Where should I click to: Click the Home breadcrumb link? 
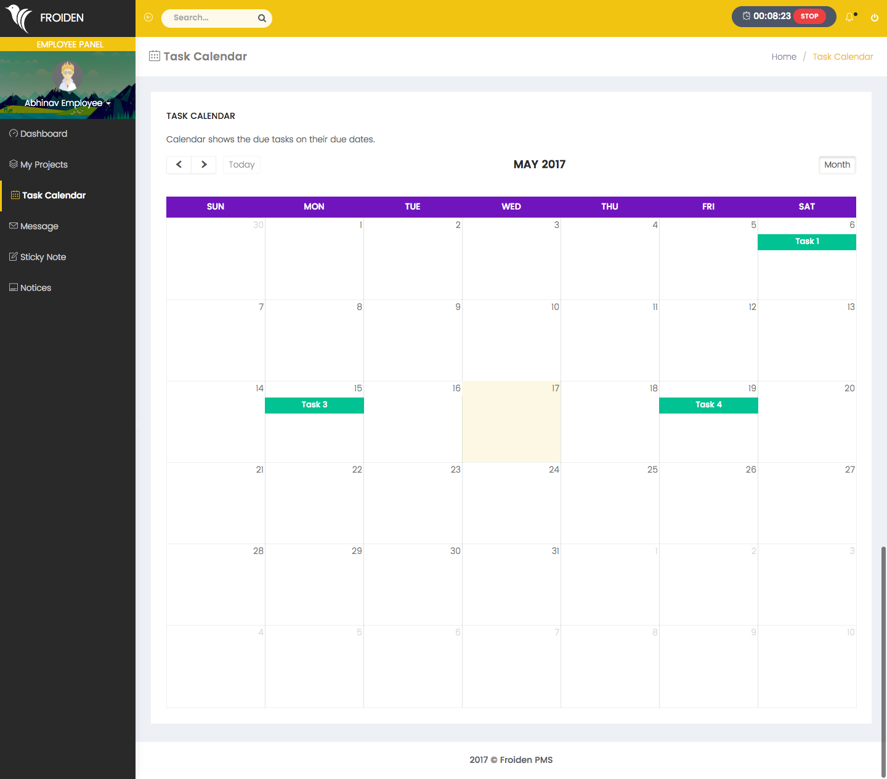point(784,57)
